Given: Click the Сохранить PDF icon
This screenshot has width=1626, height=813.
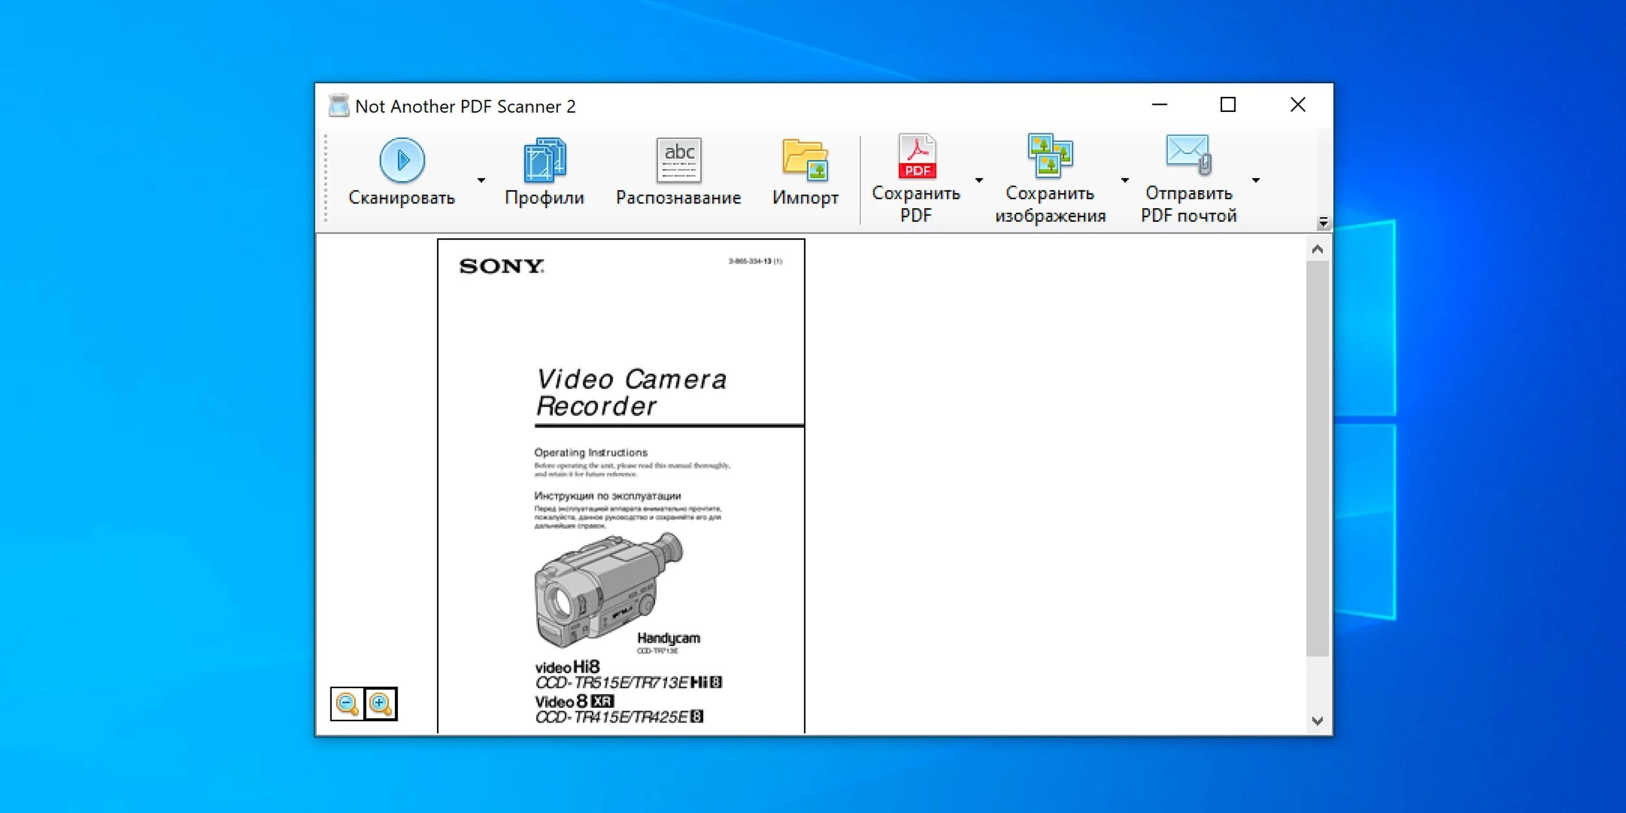Looking at the screenshot, I should pyautogui.click(x=916, y=156).
